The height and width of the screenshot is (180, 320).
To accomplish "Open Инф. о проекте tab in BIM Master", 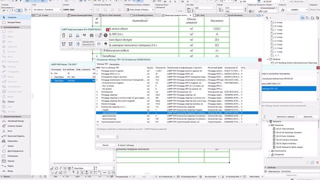I will pyautogui.click(x=83, y=69).
